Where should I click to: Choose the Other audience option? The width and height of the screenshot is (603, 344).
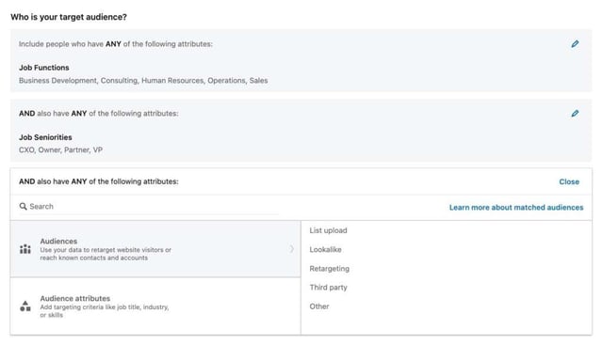319,306
